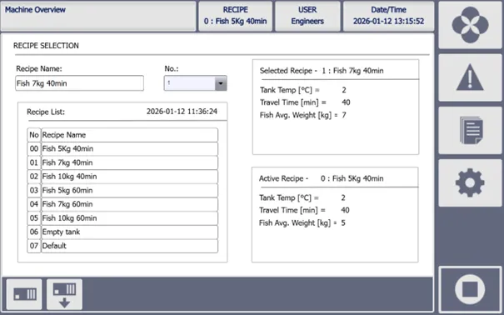Click recipe number cell 00
The height and width of the screenshot is (315, 504).
tap(34, 149)
